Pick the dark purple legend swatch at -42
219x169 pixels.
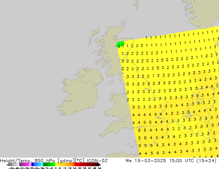click(20, 165)
